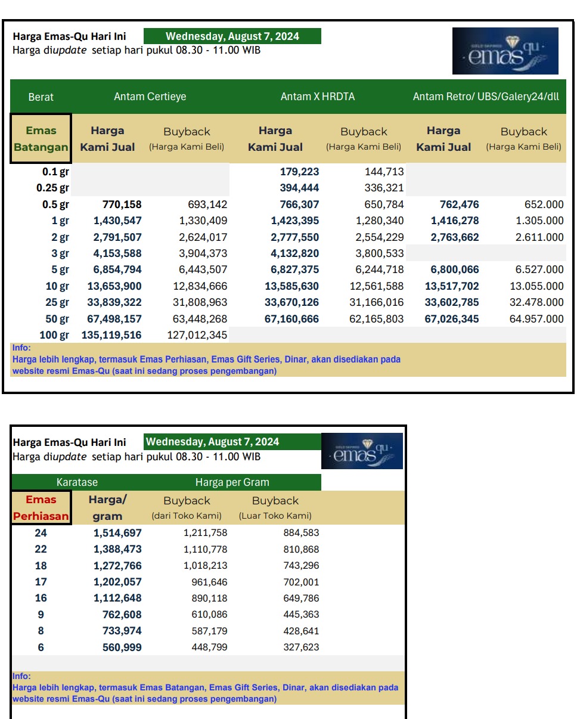Click the 'Antam X HRDTA' column header
This screenshot has width=577, height=719.
tap(318, 97)
